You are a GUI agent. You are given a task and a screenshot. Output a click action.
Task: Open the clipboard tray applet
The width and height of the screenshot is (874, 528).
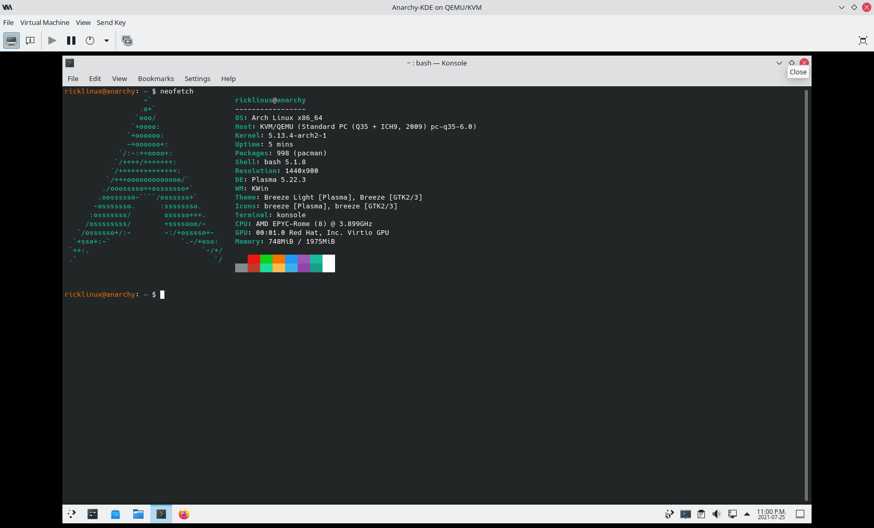(701, 514)
